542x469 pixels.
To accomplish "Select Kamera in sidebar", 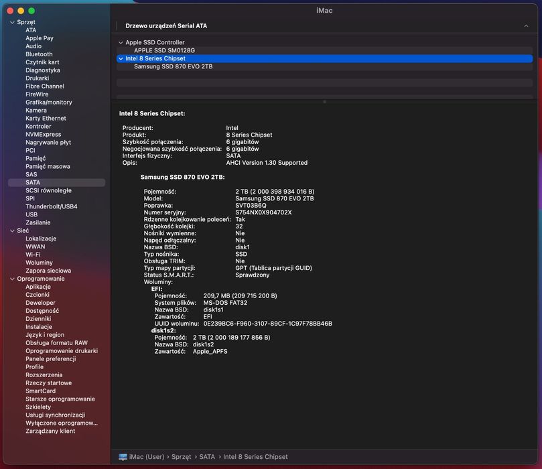I will [x=36, y=111].
